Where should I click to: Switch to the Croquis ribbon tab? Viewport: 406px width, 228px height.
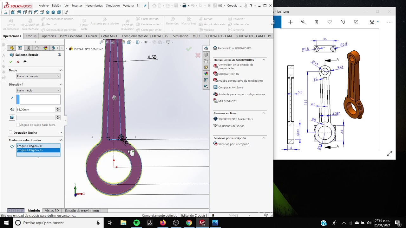pos(31,36)
